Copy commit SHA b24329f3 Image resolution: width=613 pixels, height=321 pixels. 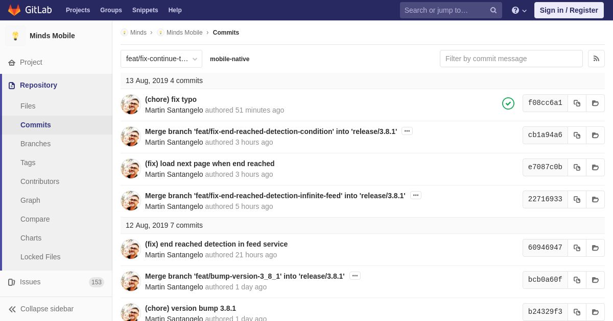(577, 312)
